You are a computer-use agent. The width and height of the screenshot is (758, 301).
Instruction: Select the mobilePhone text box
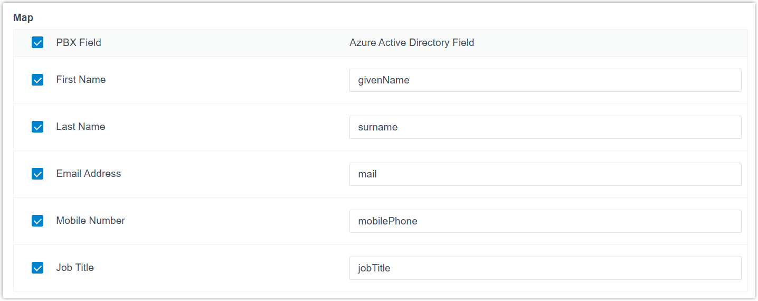point(545,221)
